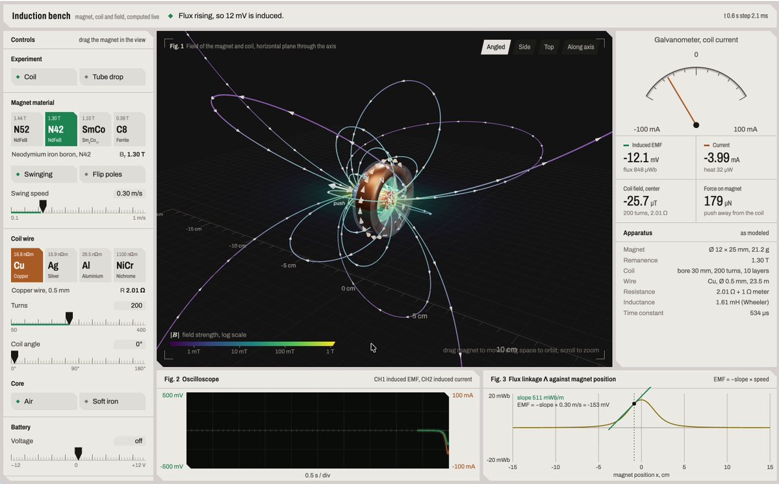Enable the Soft iron core option

[x=112, y=401]
